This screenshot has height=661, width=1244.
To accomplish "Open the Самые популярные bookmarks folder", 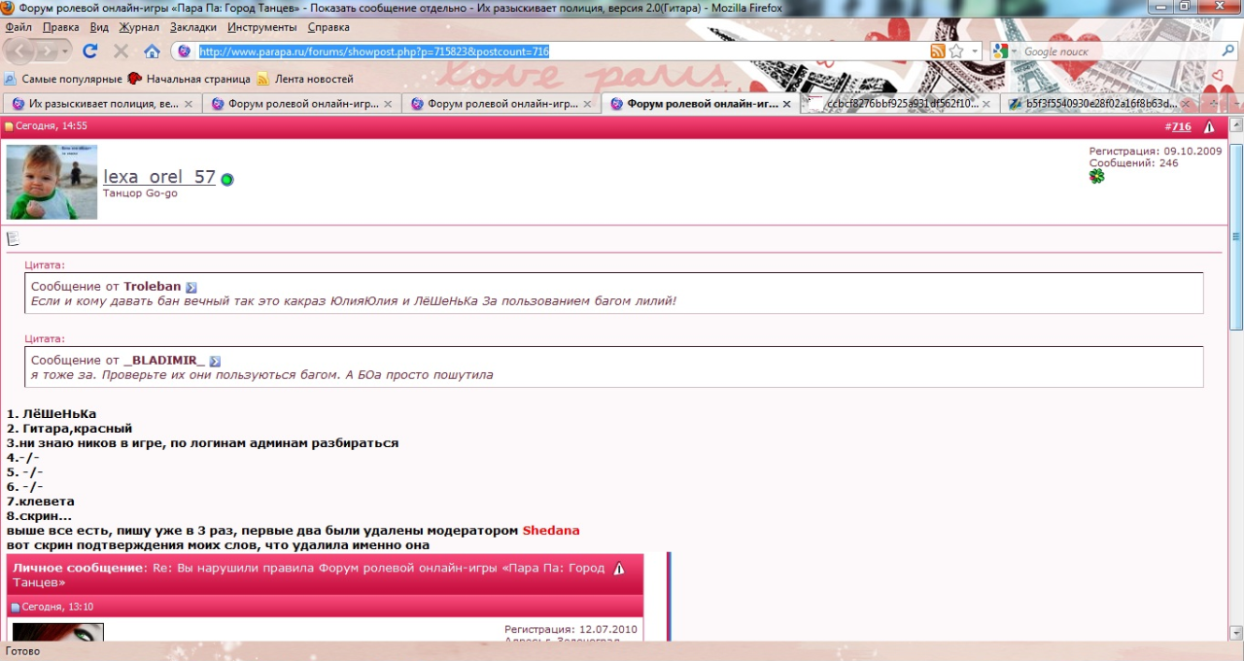I will click(63, 79).
